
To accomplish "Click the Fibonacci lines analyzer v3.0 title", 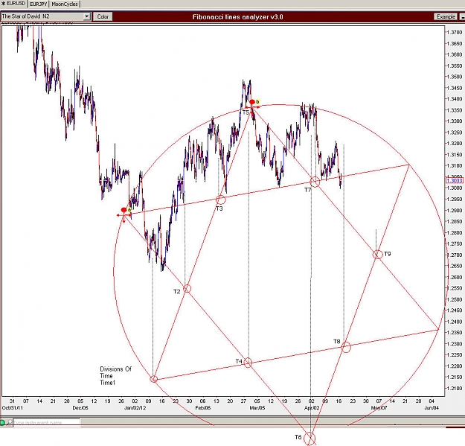I will tap(237, 17).
